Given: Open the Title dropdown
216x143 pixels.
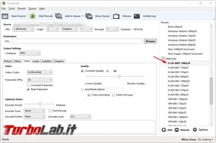Looking at the screenshot, I should [23, 29].
